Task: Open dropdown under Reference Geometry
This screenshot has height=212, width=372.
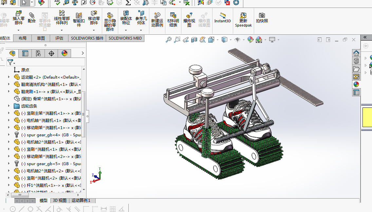Action: (x=141, y=30)
